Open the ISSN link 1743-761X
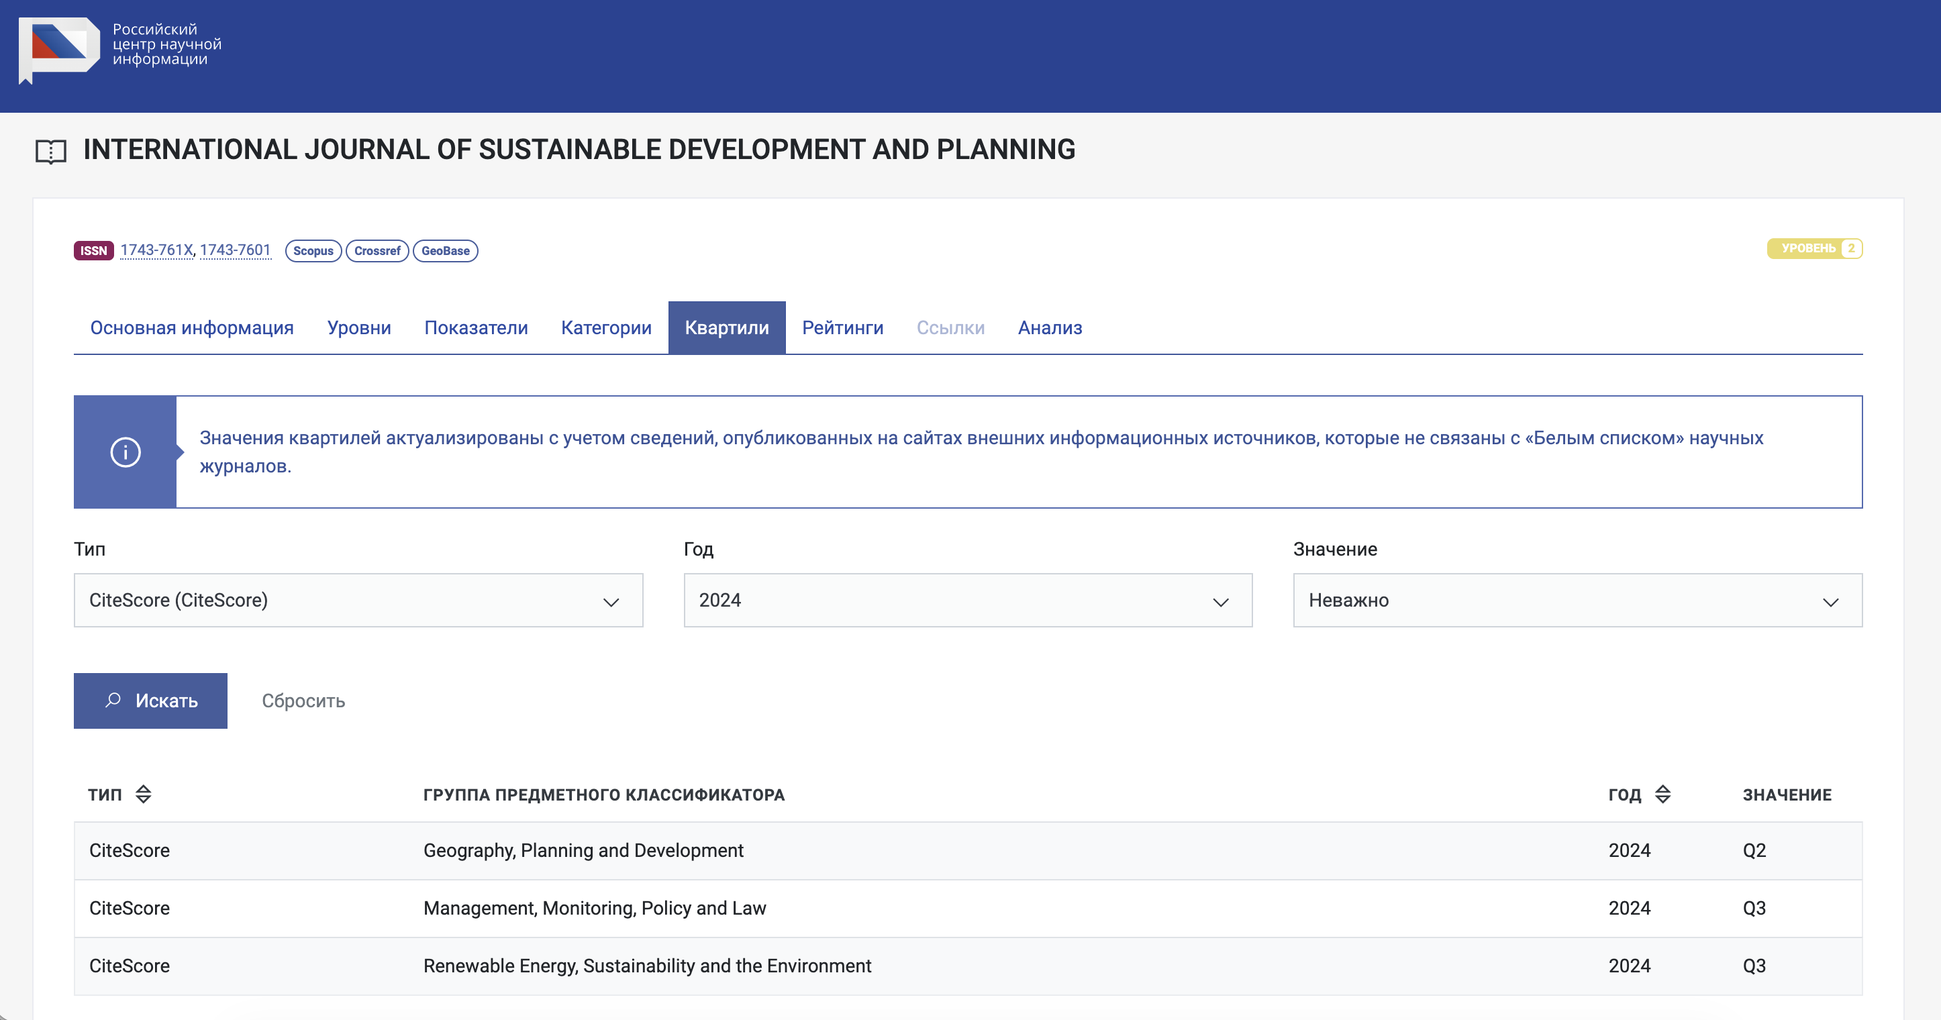 (x=157, y=250)
